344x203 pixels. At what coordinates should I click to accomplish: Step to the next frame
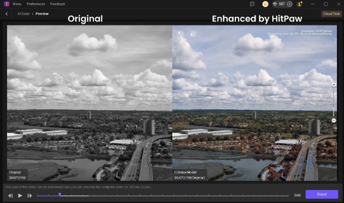[30, 195]
